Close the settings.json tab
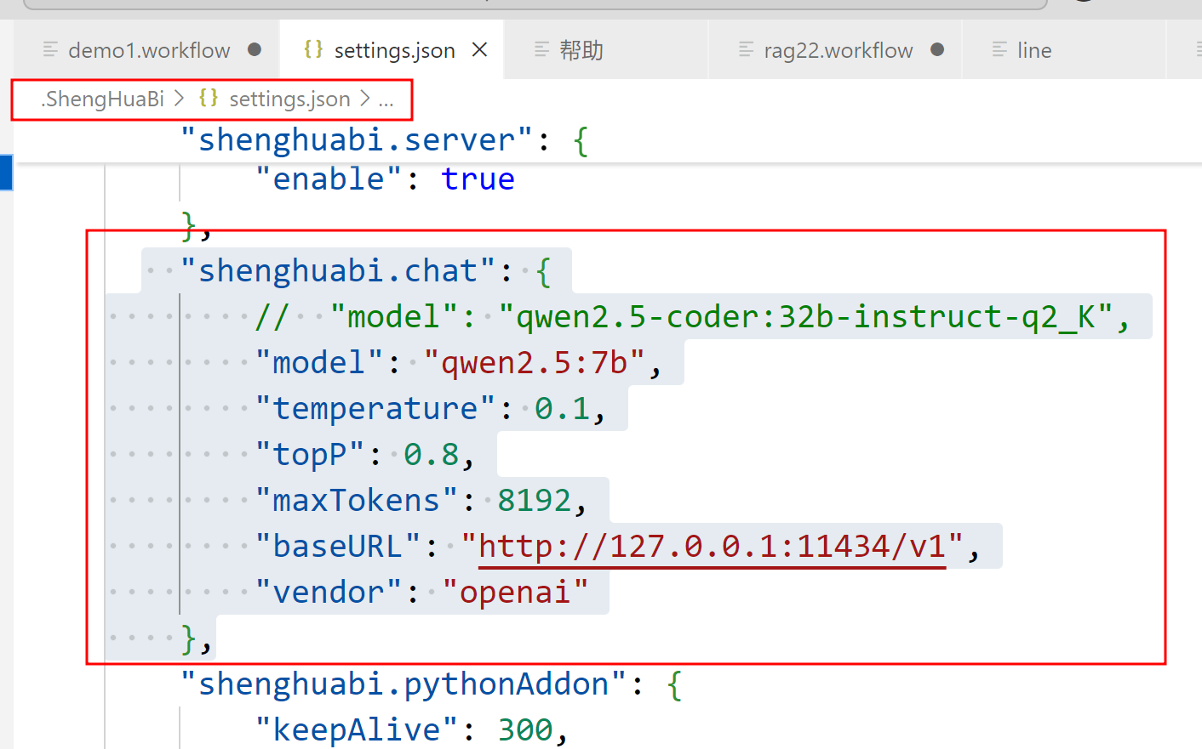 pyautogui.click(x=479, y=50)
